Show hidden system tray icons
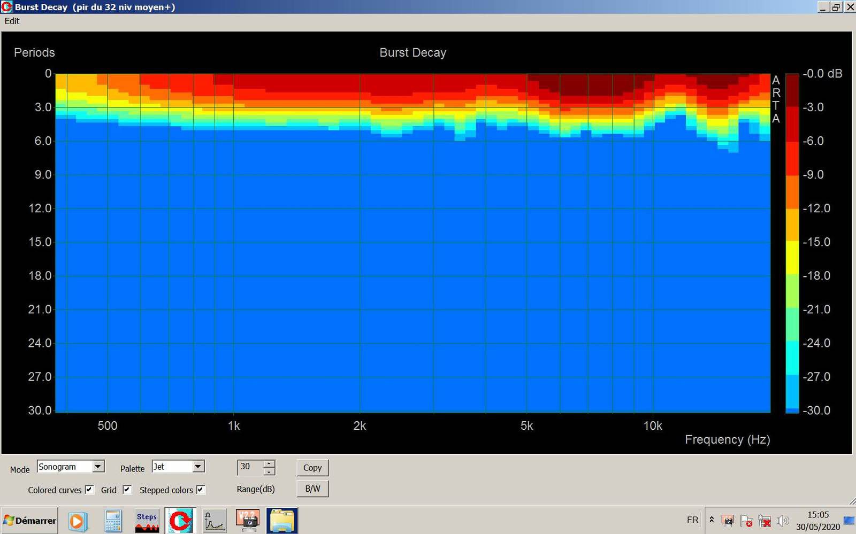Screen dimensions: 856x534 (712, 520)
